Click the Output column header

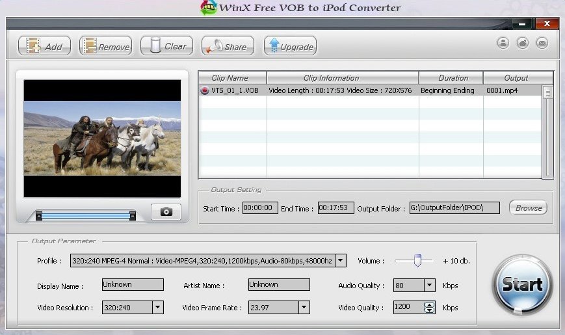518,78
